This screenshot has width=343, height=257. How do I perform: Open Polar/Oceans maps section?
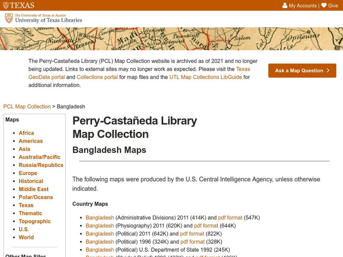(36, 197)
